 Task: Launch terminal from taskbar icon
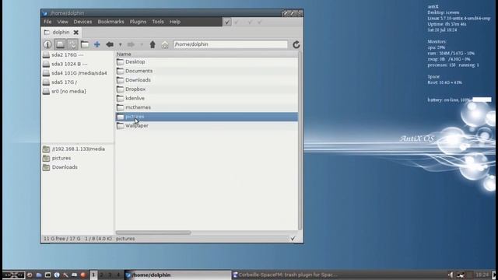pyautogui.click(x=47, y=275)
